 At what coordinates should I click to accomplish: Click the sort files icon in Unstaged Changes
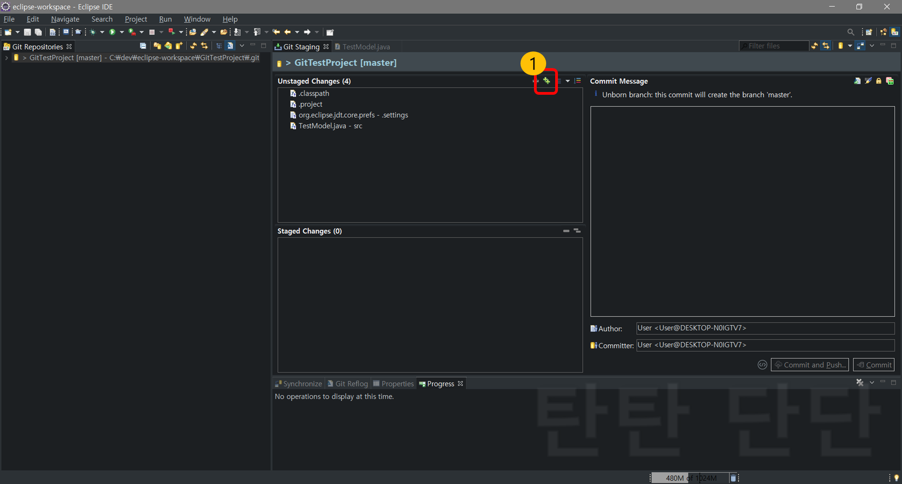tap(578, 81)
